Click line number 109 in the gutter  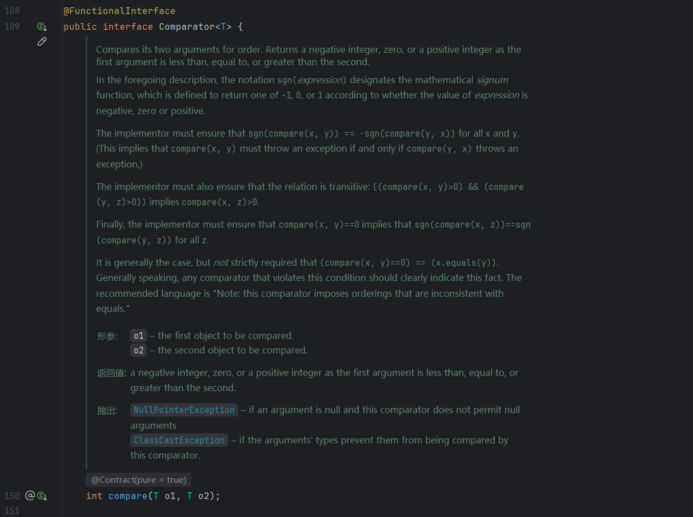click(x=12, y=26)
